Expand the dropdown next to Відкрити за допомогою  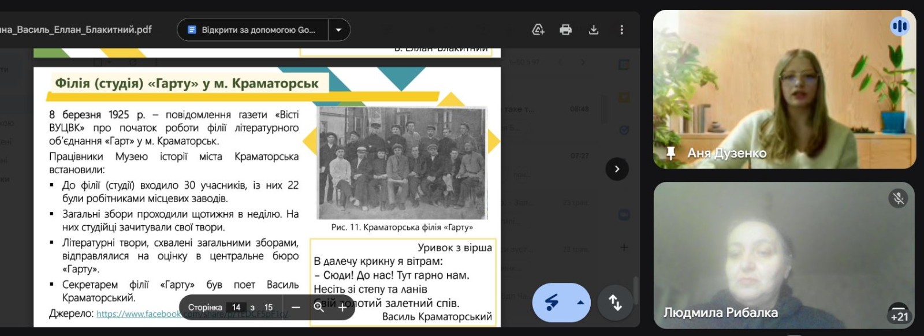click(338, 30)
